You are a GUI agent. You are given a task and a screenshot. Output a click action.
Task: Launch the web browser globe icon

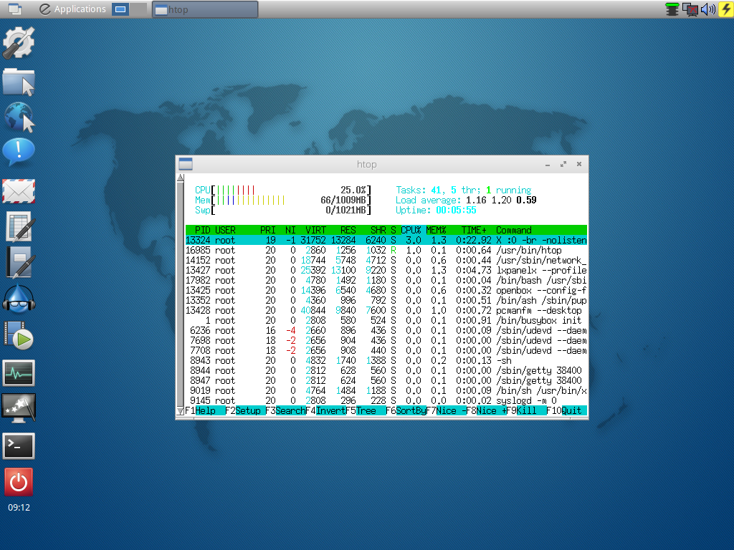pos(19,117)
